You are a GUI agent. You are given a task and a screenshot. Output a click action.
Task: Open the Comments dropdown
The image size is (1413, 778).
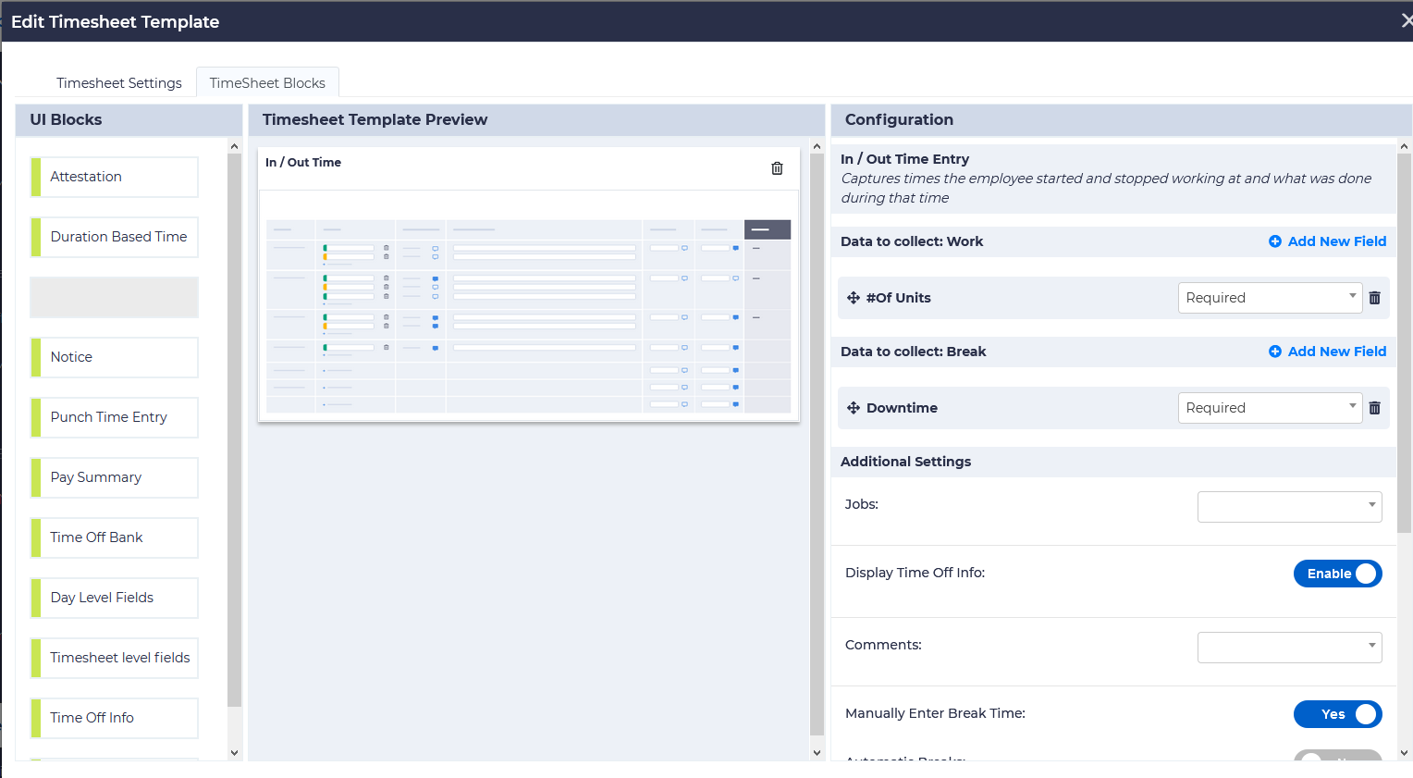[1289, 647]
